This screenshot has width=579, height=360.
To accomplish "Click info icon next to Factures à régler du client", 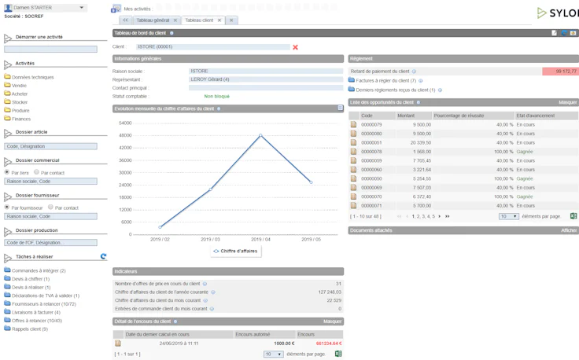I will [421, 81].
